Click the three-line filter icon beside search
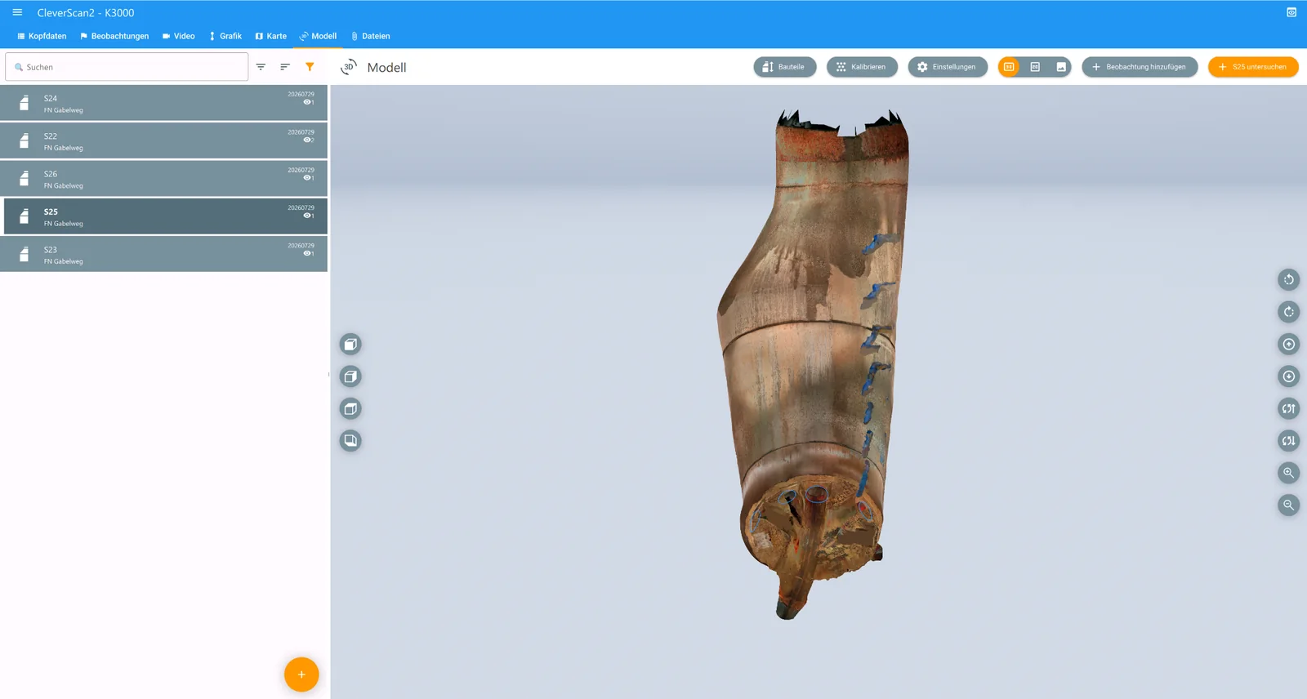Image resolution: width=1307 pixels, height=699 pixels. click(261, 67)
